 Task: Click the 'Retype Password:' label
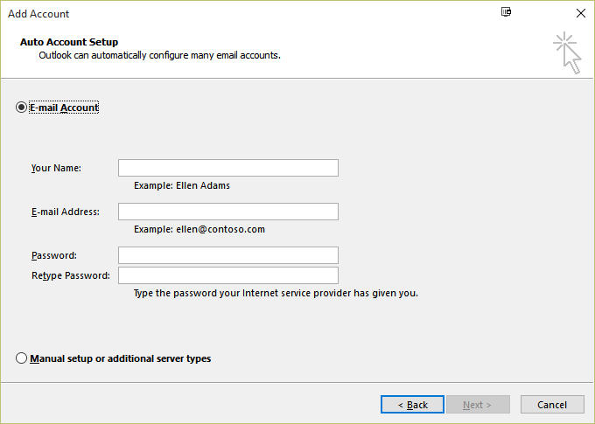(71, 275)
